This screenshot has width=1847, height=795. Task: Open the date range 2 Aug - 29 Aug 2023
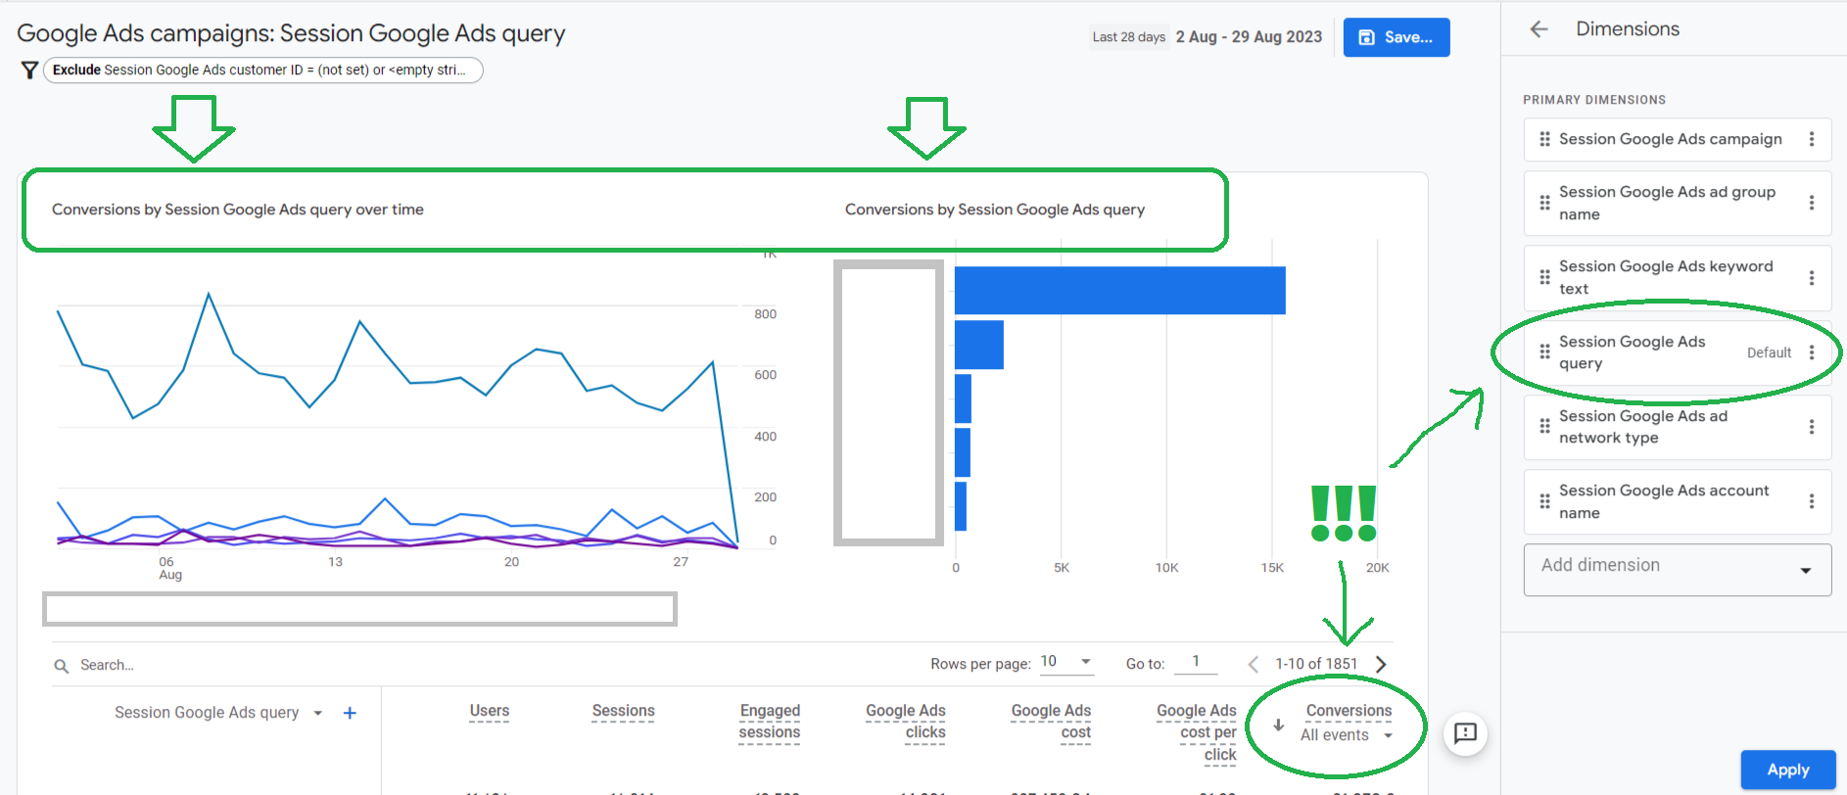click(1249, 36)
